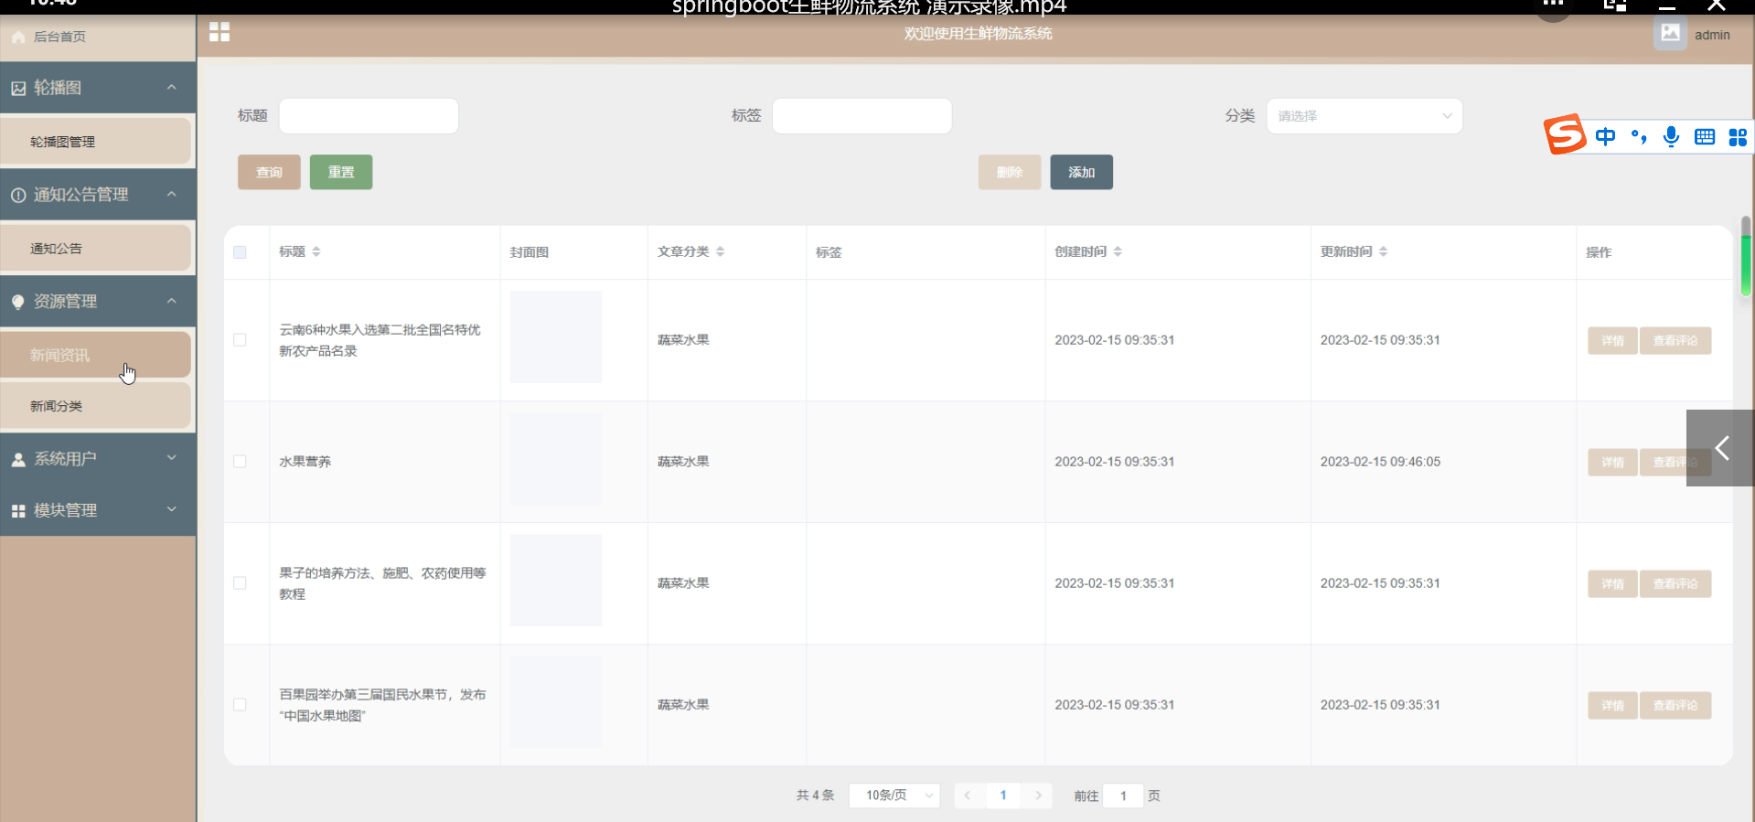Expand the 系统用户 menu chevron
Screen dimensions: 1755x822
tap(171, 458)
